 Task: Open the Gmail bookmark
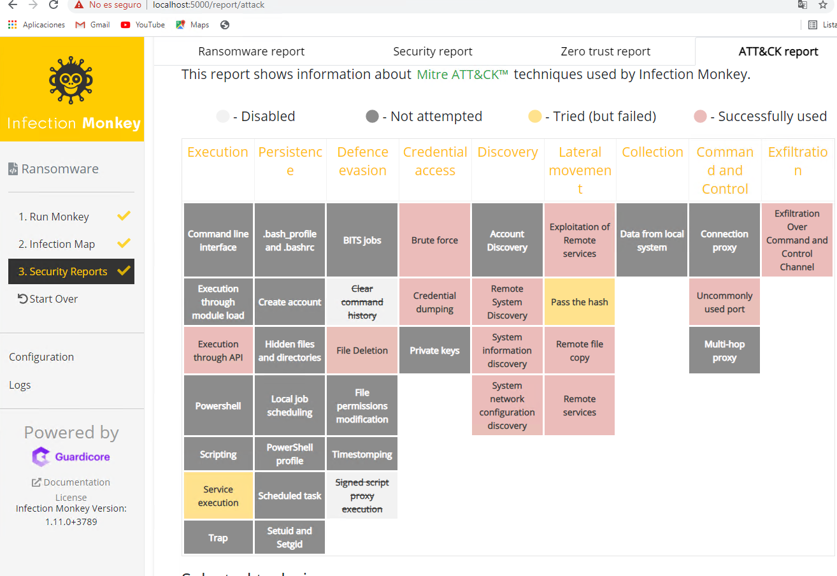93,25
